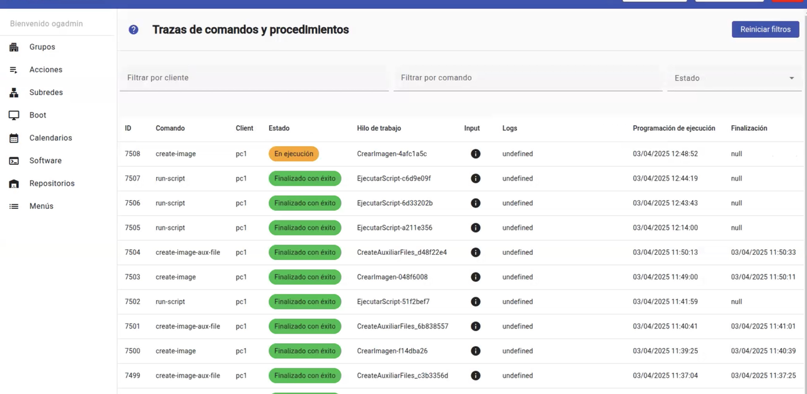Open the Estado filter dropdown
Screen dimensions: 807x394
(734, 78)
